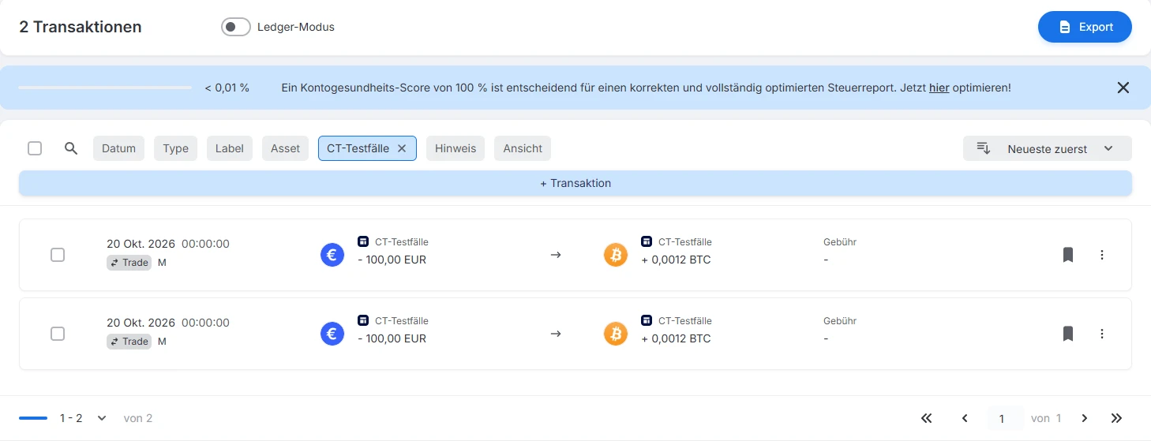
Task: Click the '< 0,01 %' score value
Action: [227, 88]
